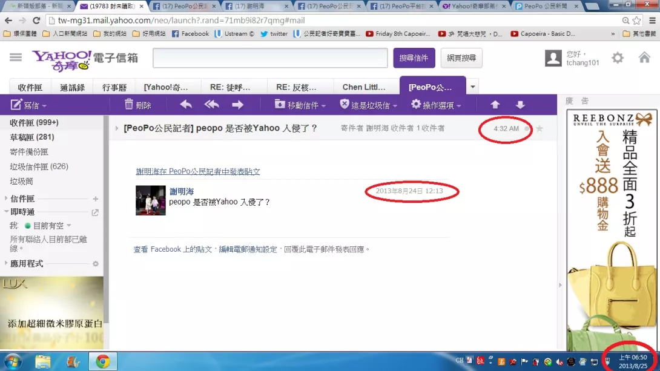
Task: Open File Explorer from the taskbar
Action: tap(42, 361)
